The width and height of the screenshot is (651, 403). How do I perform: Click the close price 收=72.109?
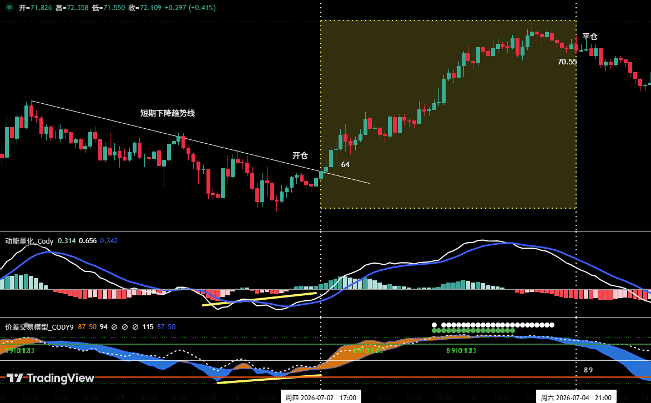(145, 7)
